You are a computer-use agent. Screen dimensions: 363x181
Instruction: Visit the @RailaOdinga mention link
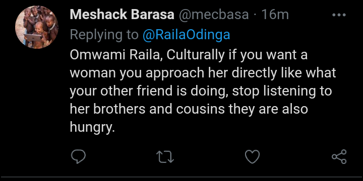(187, 35)
